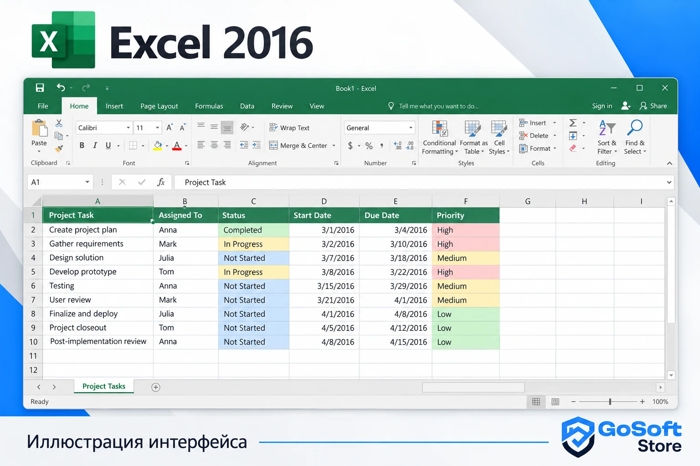Expand the formula bar chevron
This screenshot has width=700, height=466.
coord(669,182)
